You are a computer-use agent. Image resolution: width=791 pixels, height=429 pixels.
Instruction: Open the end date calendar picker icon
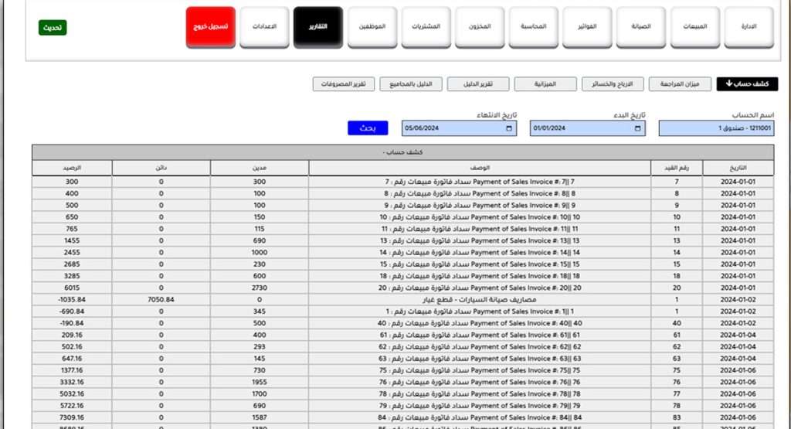coord(509,128)
